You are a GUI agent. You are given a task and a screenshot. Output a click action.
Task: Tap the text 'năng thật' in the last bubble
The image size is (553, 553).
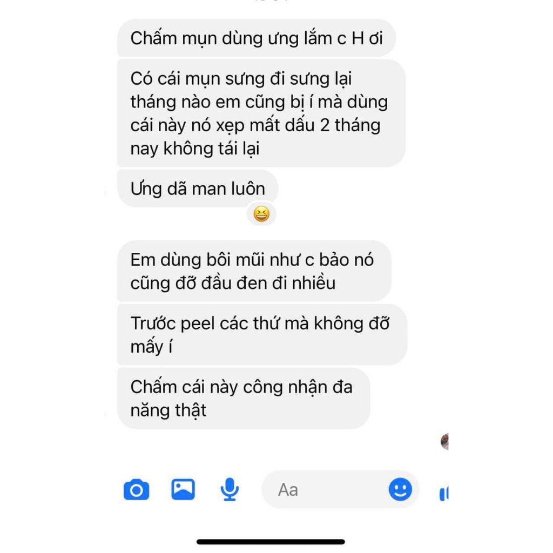point(168,410)
